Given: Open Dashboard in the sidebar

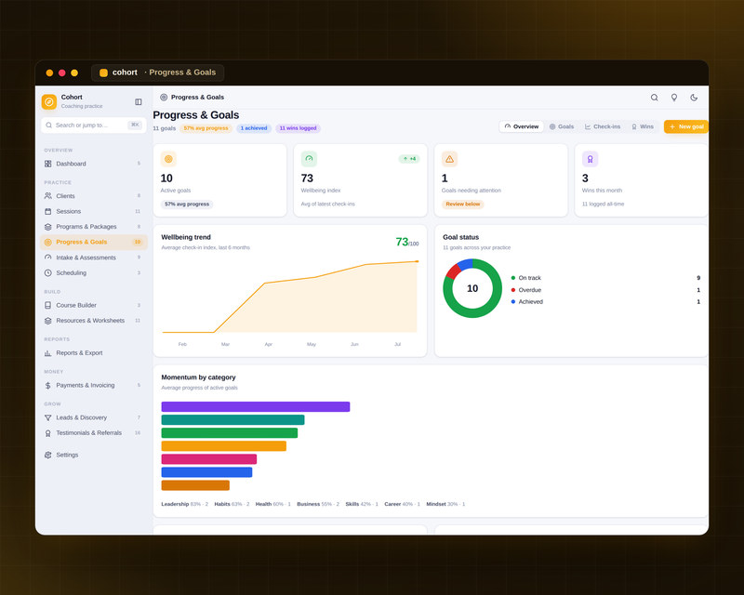Looking at the screenshot, I should pyautogui.click(x=94, y=164).
